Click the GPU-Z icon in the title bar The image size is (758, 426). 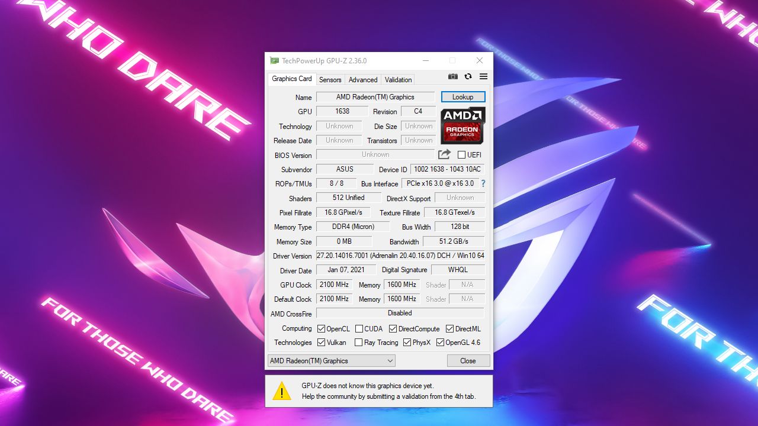click(x=274, y=60)
